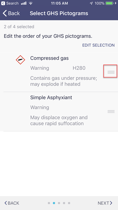
Task: Select the Compressed gas title
Action: 49,58
